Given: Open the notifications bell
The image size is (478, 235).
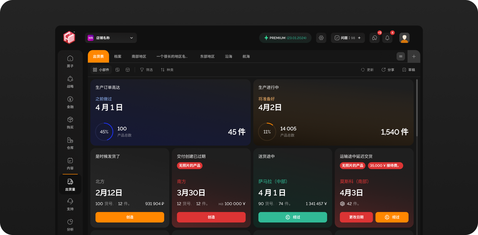Looking at the screenshot, I should tap(387, 38).
